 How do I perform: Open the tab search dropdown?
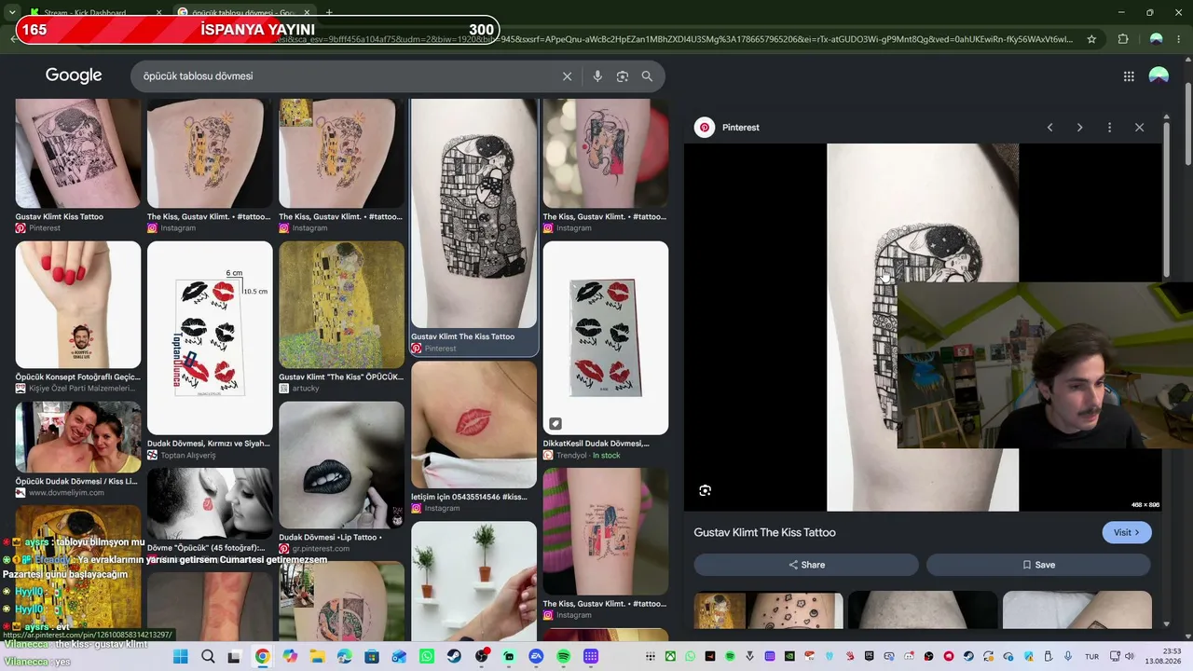click(x=11, y=13)
